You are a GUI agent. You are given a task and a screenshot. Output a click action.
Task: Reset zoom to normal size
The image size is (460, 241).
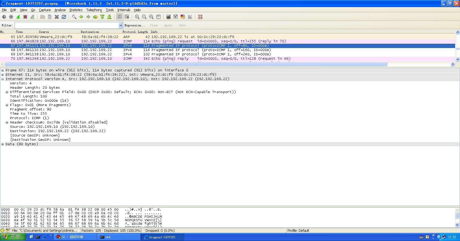[x=151, y=17]
